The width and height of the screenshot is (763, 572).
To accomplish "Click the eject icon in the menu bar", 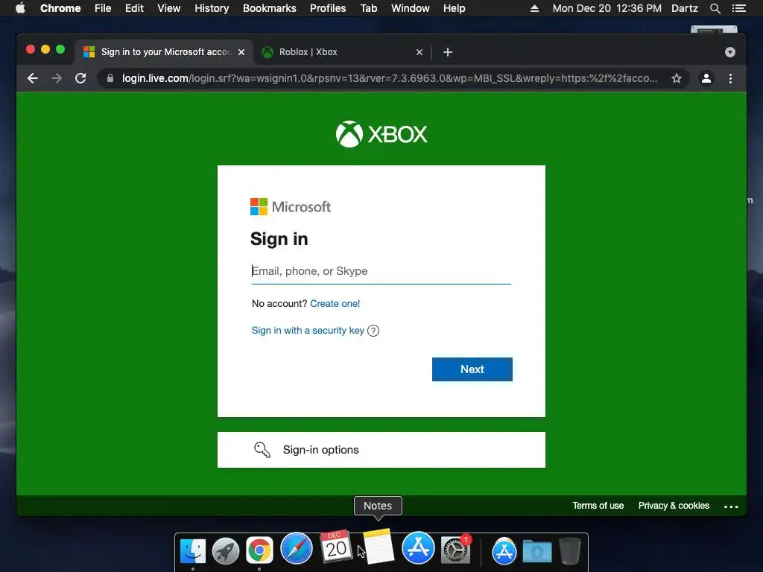I will 534,7.
